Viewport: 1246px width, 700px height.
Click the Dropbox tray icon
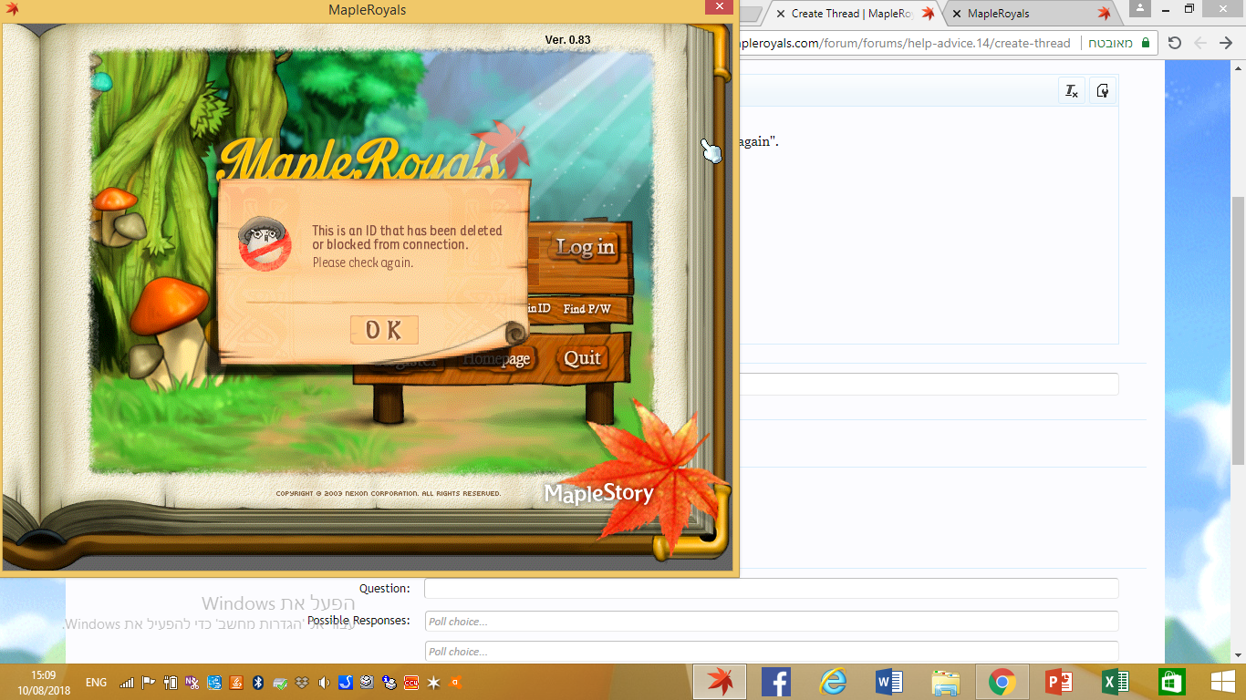coord(302,682)
